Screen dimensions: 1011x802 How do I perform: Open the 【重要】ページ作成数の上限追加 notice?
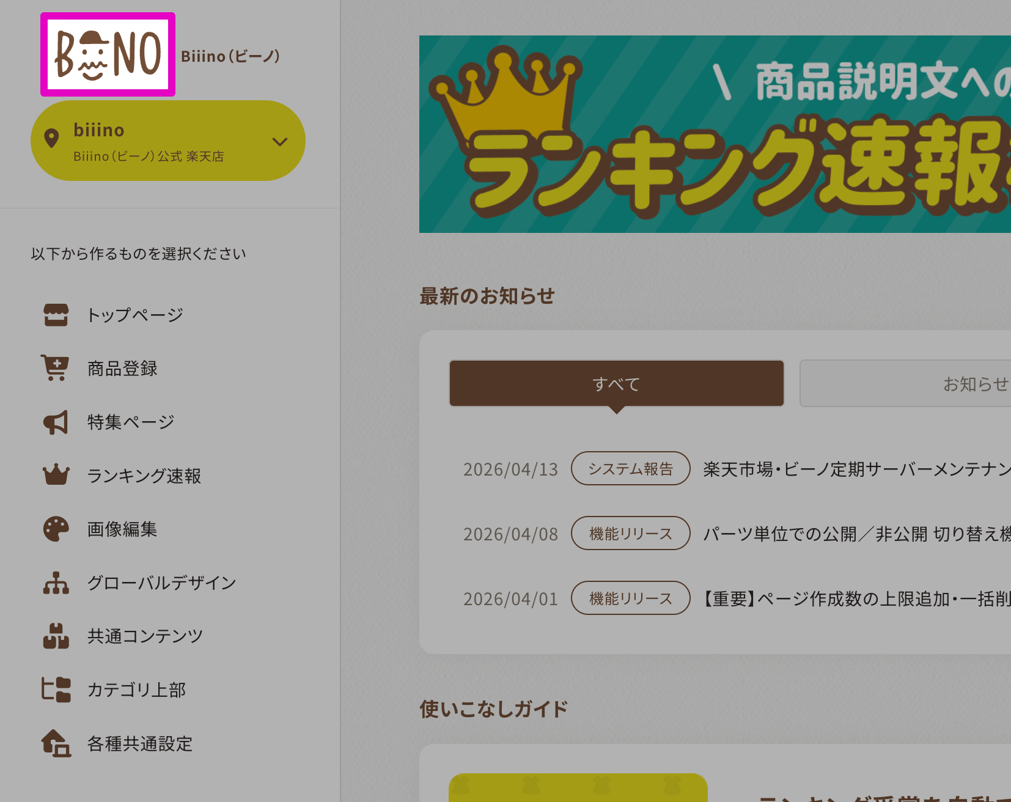coord(857,598)
